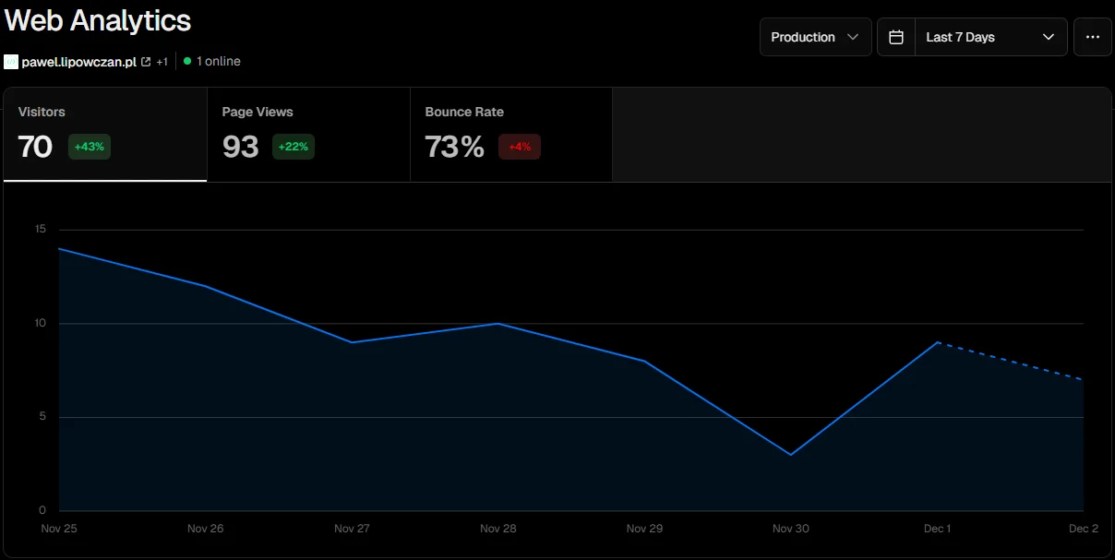
Task: Click the ellipsis options icon
Action: (x=1092, y=37)
